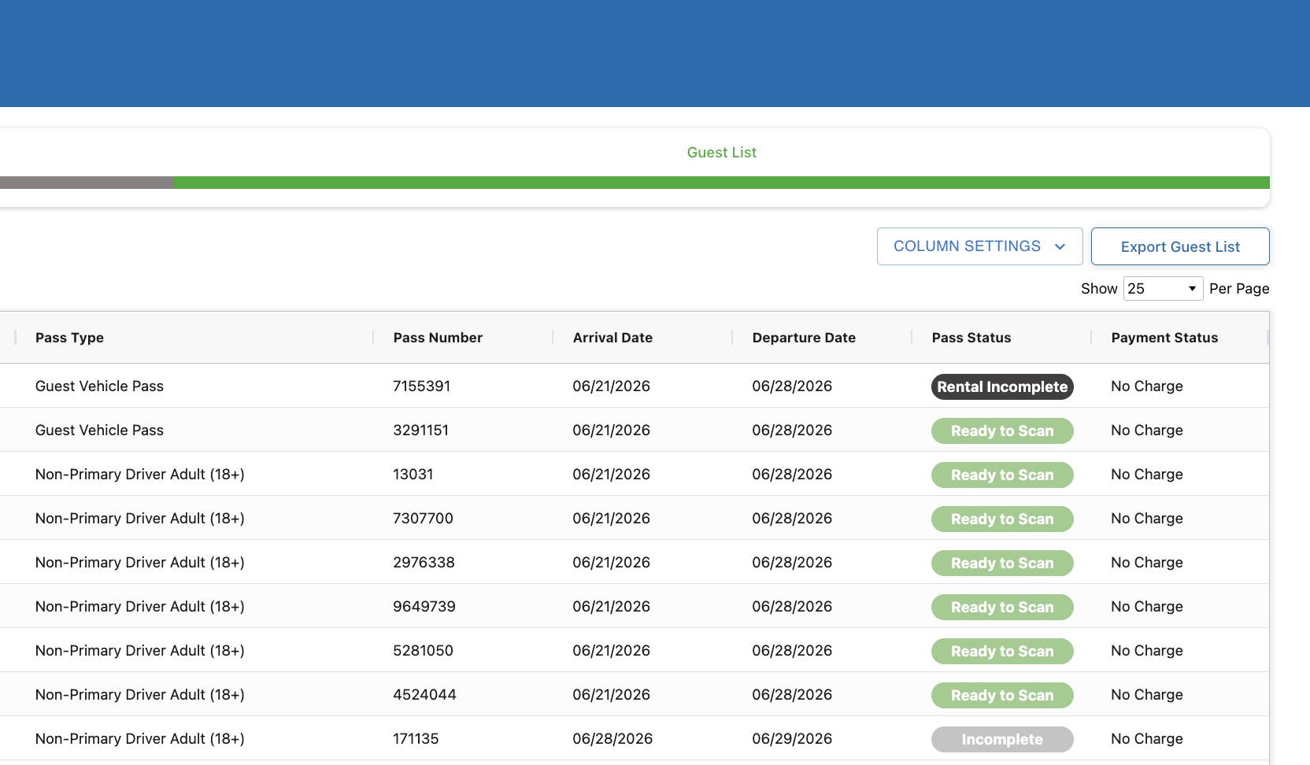Click the Rental Incomplete status badge
Viewport: 1310px width, 765px height.
click(x=1002, y=386)
